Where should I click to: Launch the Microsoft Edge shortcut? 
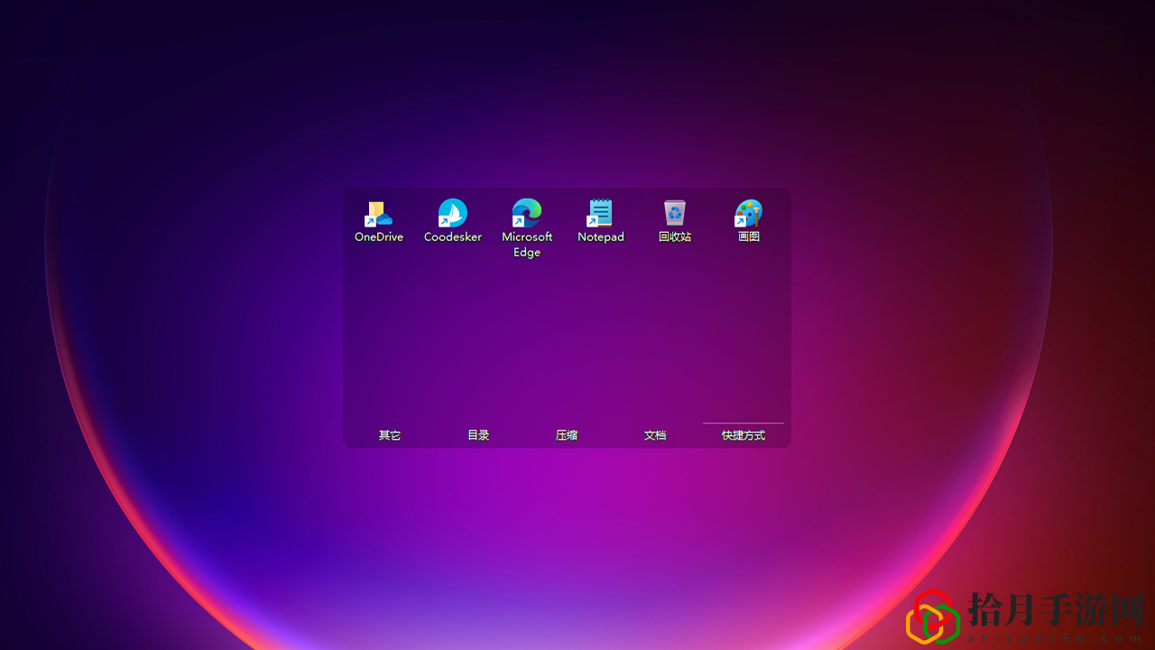pos(527,214)
